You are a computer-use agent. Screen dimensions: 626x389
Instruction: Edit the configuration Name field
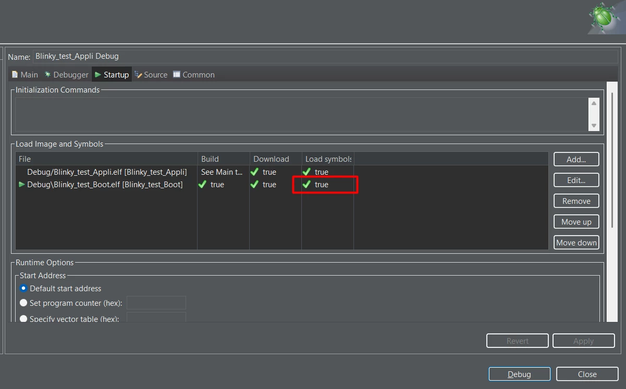(325, 56)
